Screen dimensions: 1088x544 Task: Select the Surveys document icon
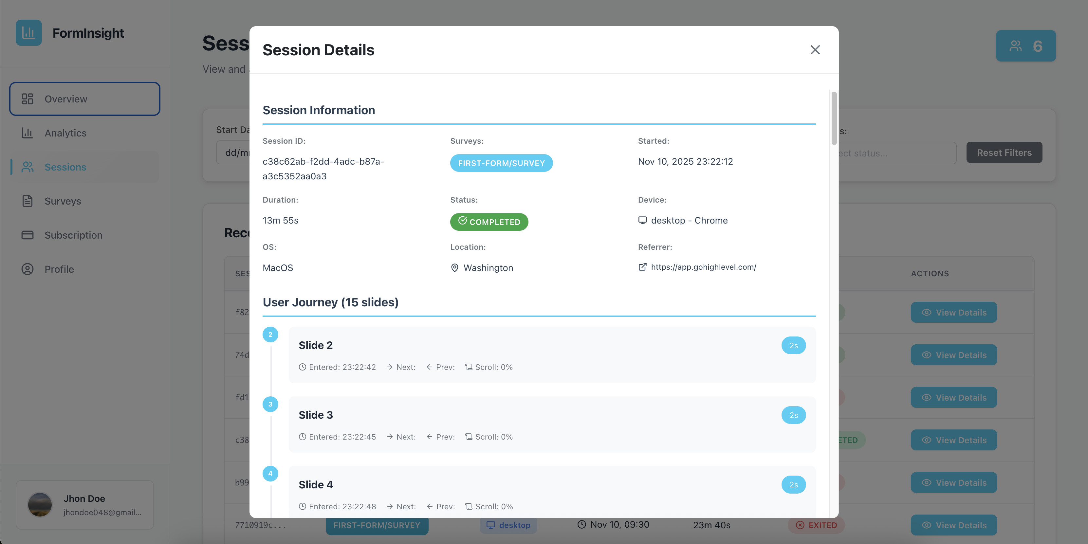coord(28,201)
